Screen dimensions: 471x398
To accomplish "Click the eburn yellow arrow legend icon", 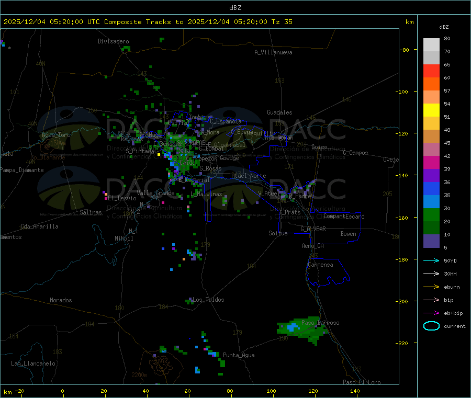I will tap(431, 287).
